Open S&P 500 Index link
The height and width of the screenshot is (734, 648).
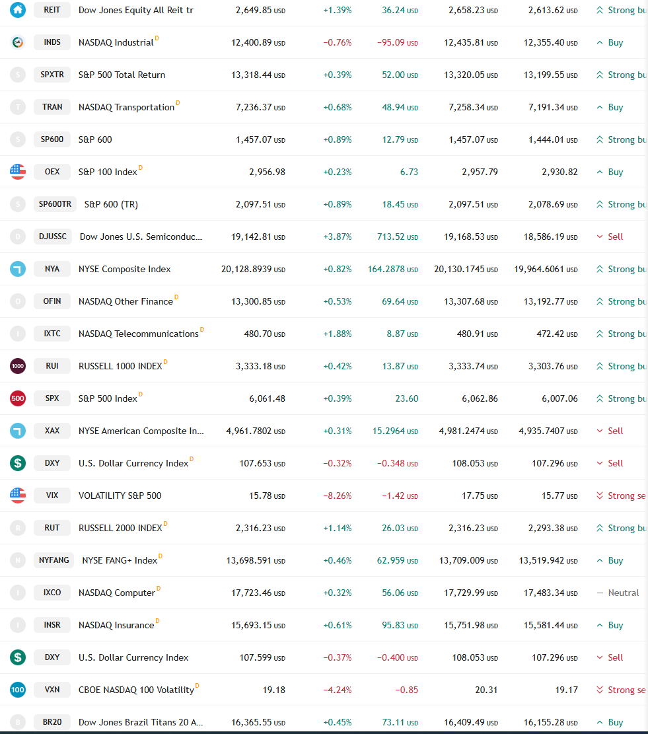[x=108, y=398]
